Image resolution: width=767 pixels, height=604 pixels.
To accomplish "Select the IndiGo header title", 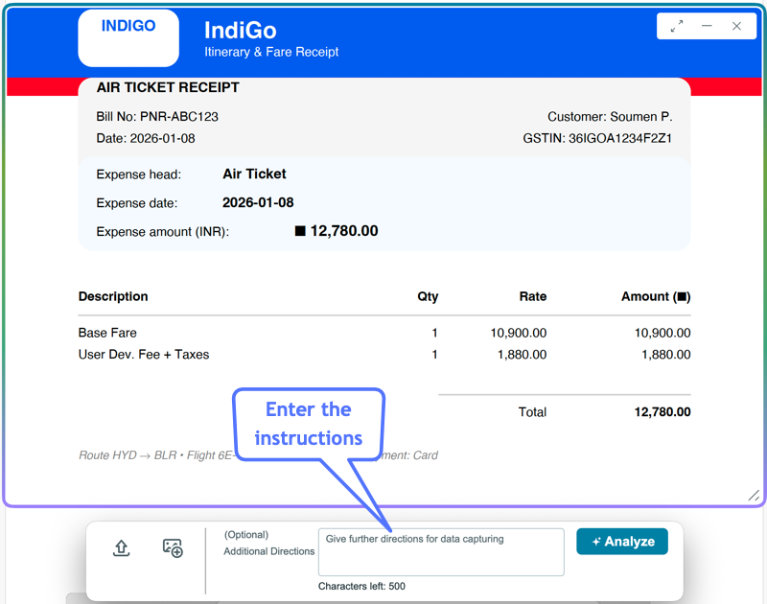I will [241, 31].
